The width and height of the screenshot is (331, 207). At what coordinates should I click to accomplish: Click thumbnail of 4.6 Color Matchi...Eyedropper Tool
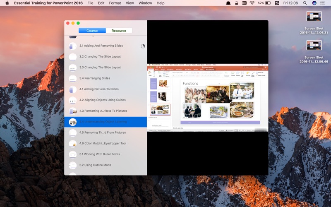click(x=73, y=144)
